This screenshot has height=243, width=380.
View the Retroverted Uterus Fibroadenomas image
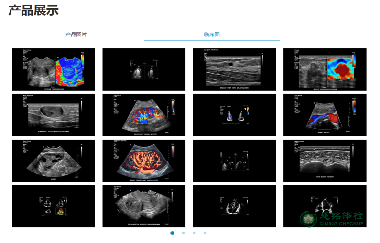coord(144,206)
